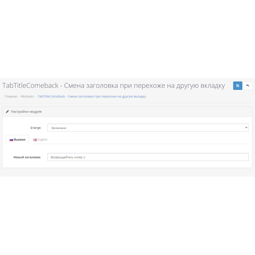This screenshot has width=255, height=255.
Task: Place cursor in the Возвращайтесь снова text box
Action: point(148,157)
